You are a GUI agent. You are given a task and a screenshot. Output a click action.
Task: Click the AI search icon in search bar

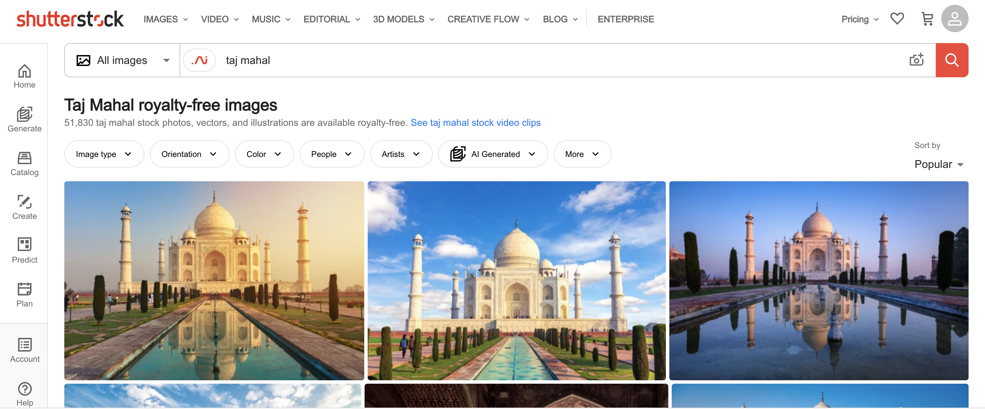[200, 61]
